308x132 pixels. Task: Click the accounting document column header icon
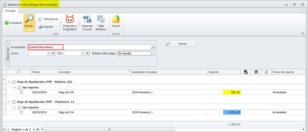tap(246, 72)
